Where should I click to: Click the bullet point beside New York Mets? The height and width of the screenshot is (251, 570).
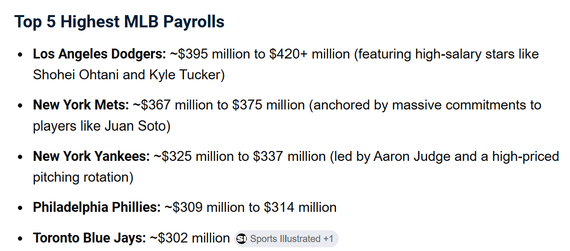[x=20, y=105]
